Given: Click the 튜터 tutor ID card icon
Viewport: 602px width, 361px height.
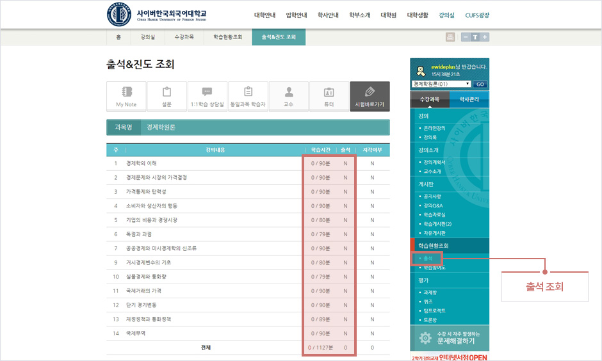Looking at the screenshot, I should click(x=329, y=96).
